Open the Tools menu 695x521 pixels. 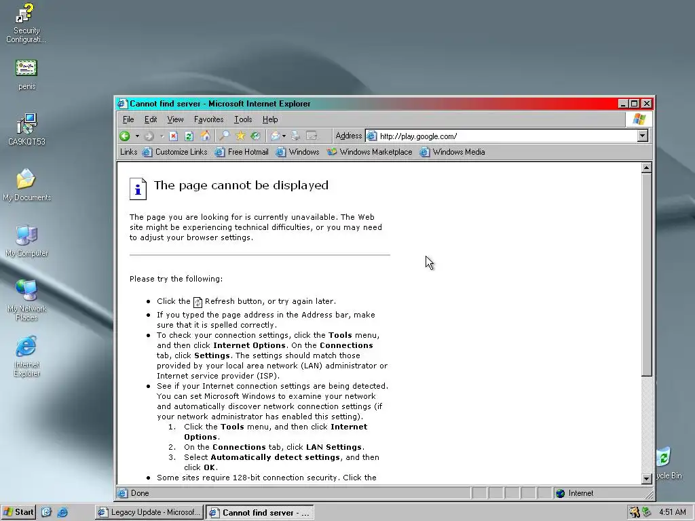243,119
